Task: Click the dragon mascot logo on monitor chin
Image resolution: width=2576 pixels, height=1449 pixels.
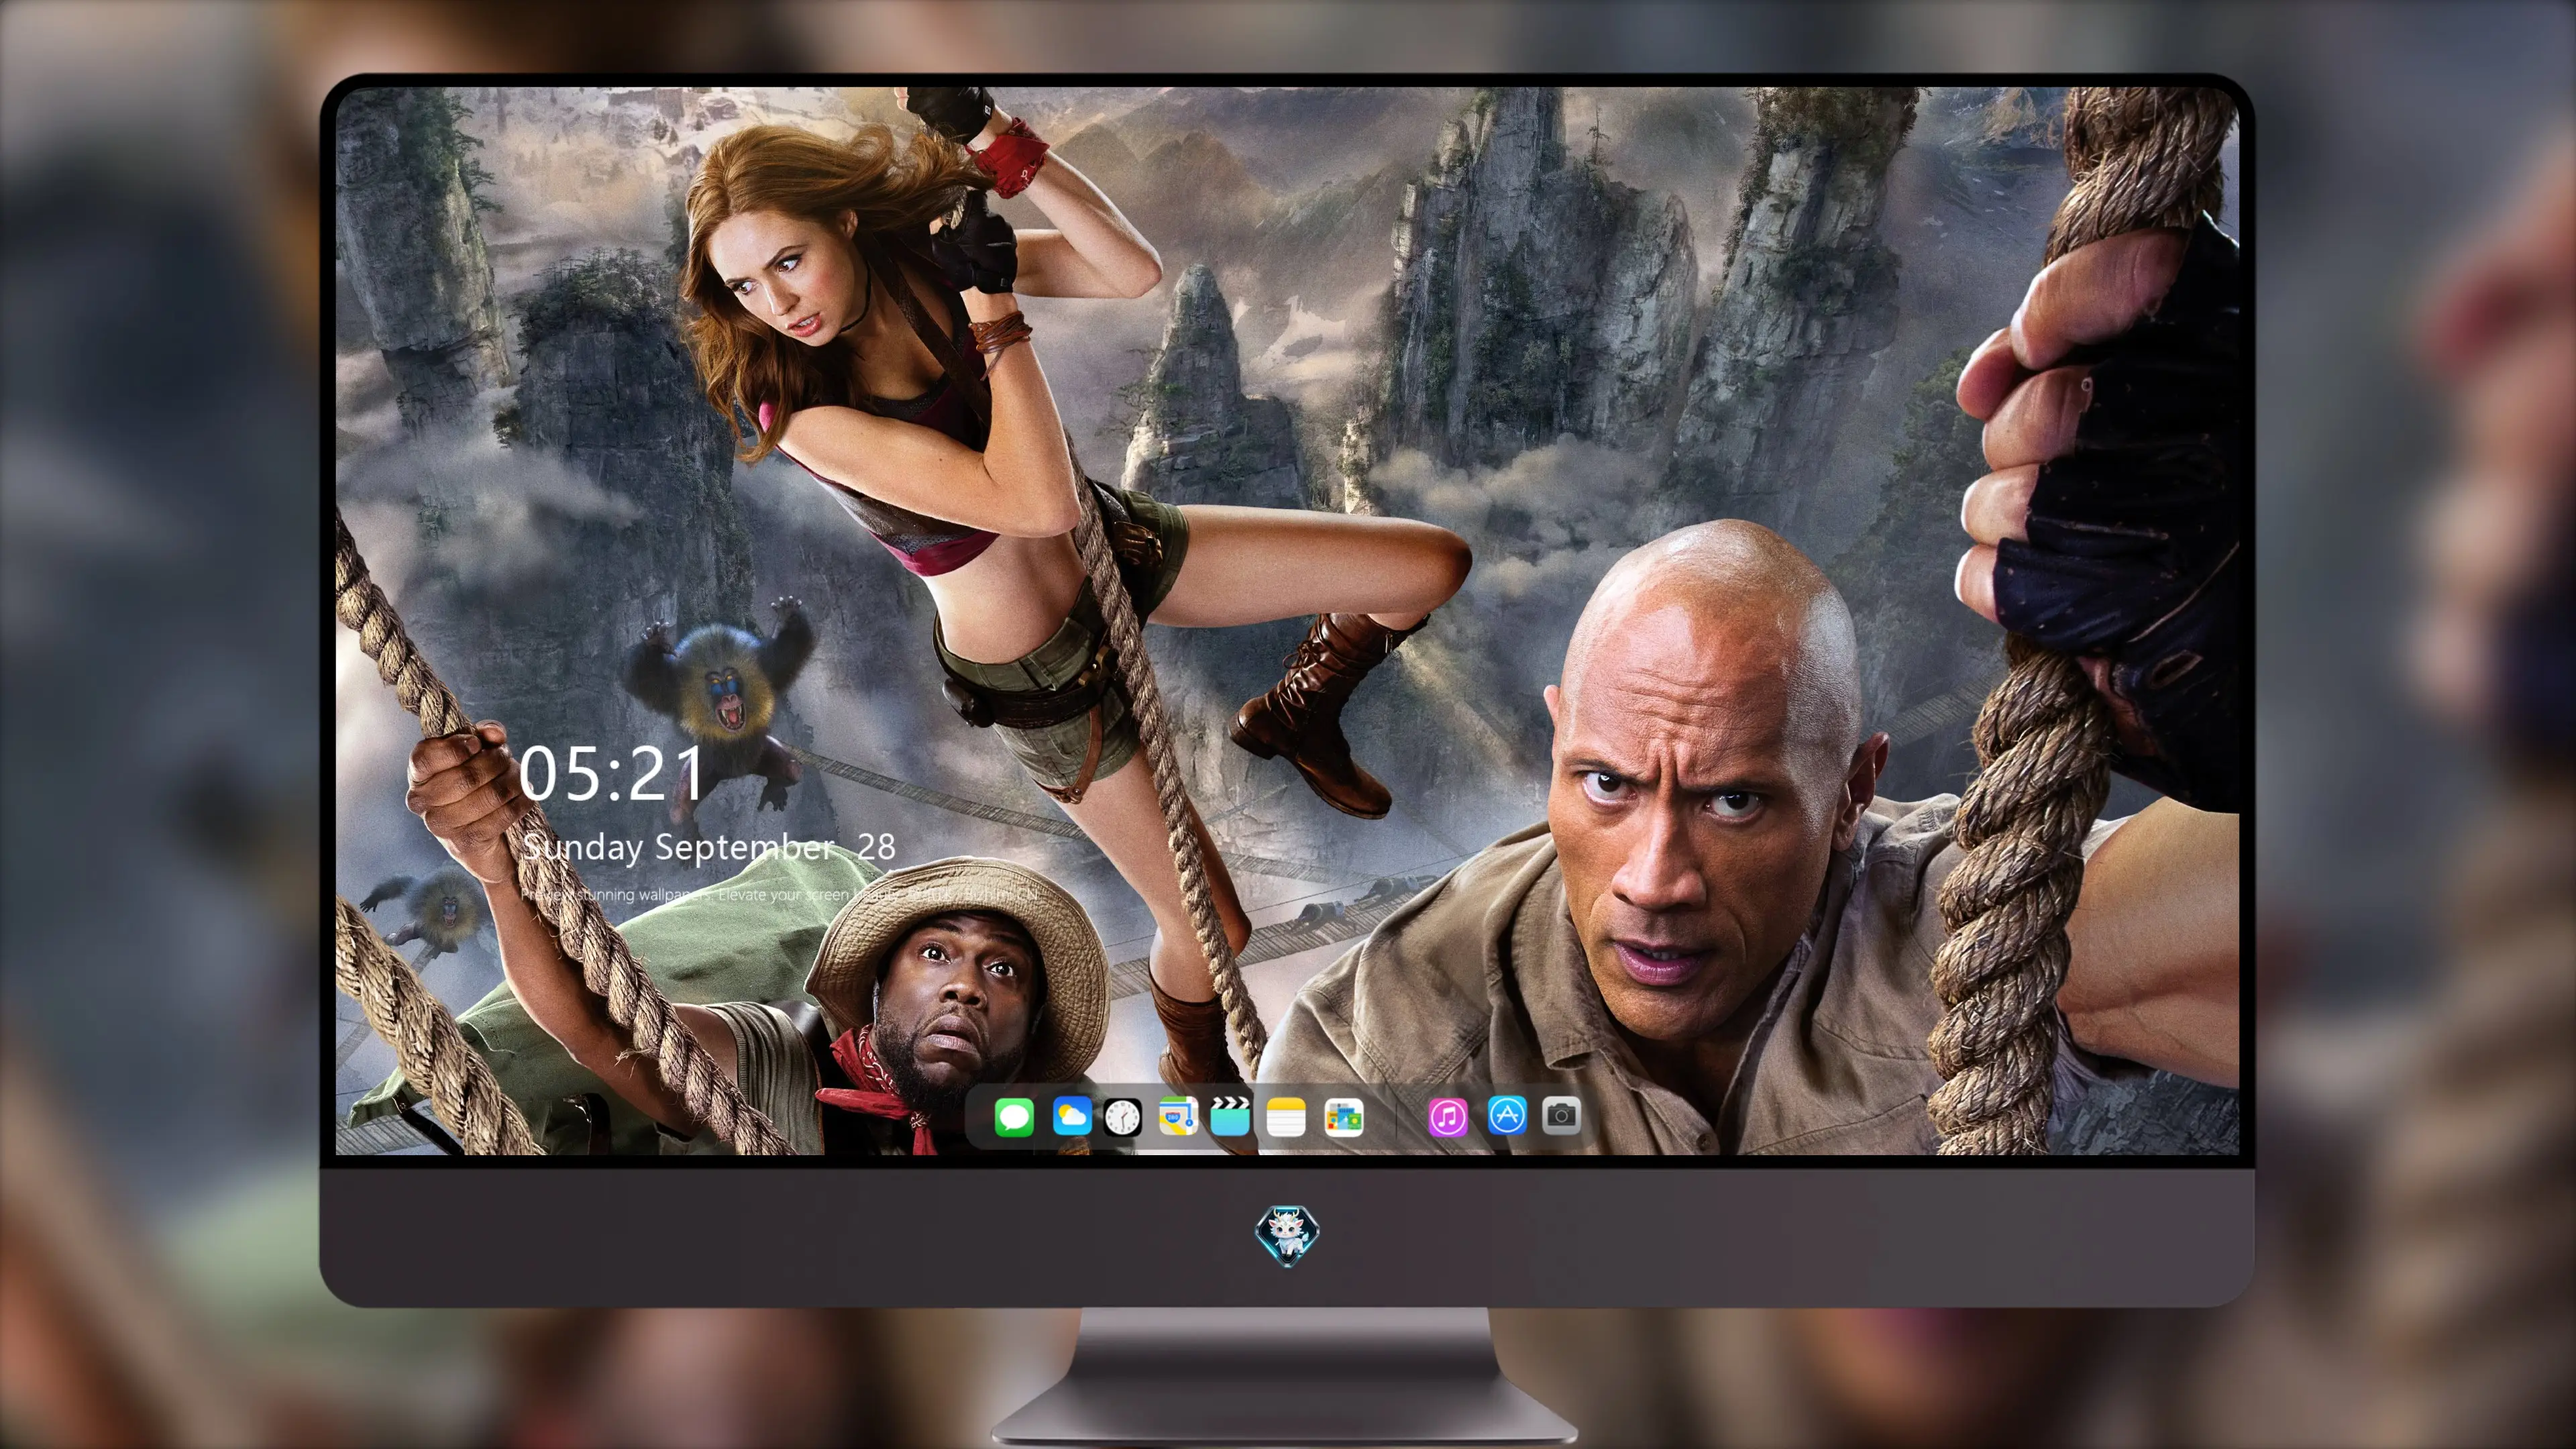Action: coord(1287,1235)
